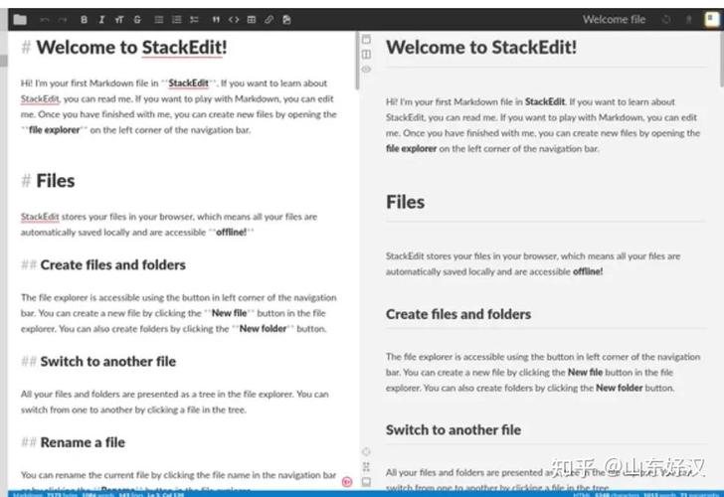Insert a code block
This screenshot has width=724, height=497.
click(234, 19)
